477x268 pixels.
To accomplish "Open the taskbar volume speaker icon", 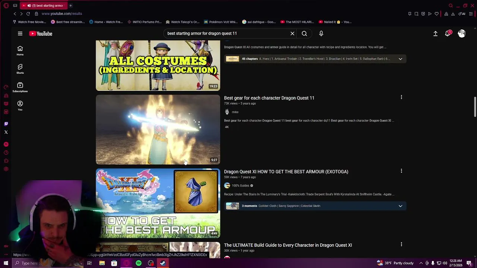I will [445, 263].
